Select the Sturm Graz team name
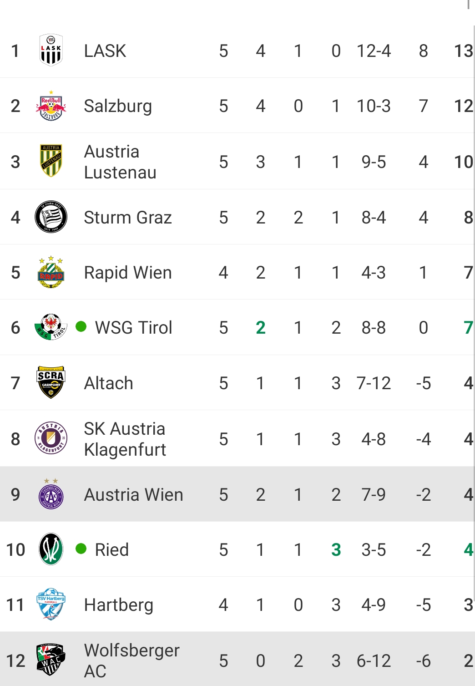The height and width of the screenshot is (686, 475). point(128,217)
